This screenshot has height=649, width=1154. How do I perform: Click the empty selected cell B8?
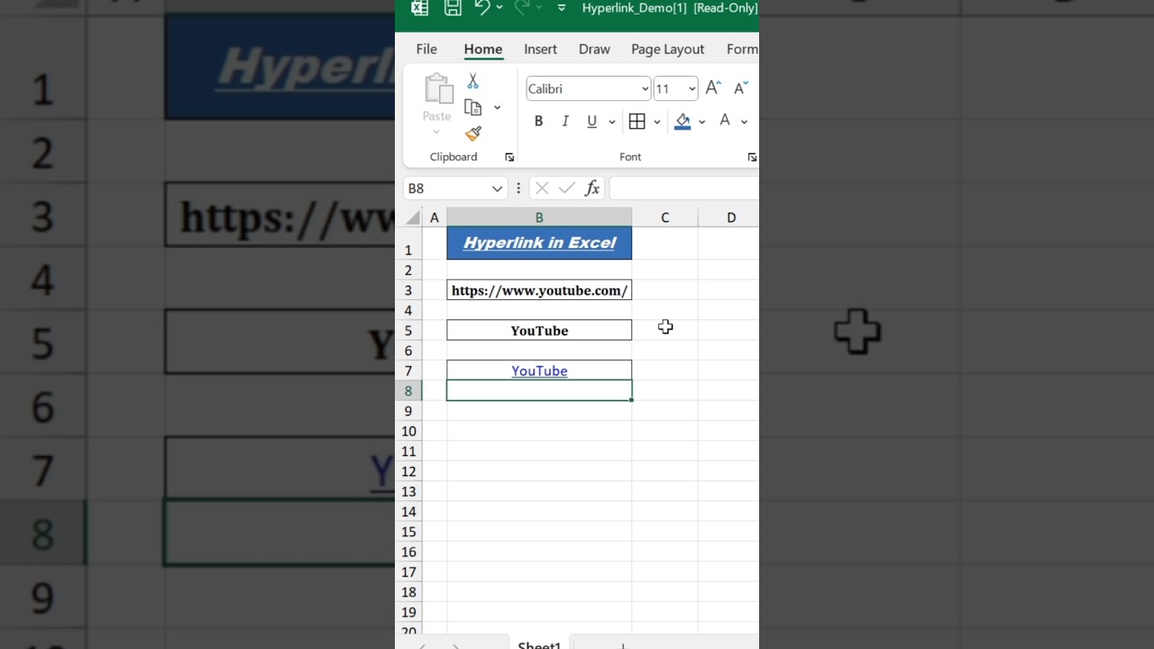[539, 391]
